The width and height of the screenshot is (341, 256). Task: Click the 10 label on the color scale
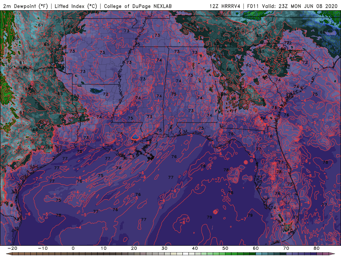click(104, 248)
